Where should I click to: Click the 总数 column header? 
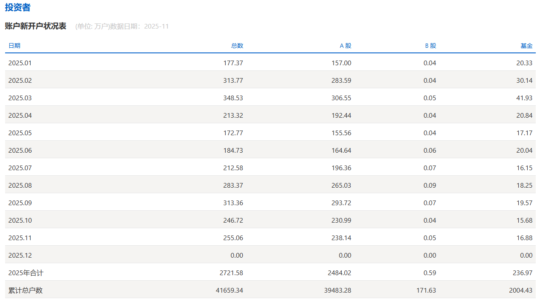pos(237,46)
